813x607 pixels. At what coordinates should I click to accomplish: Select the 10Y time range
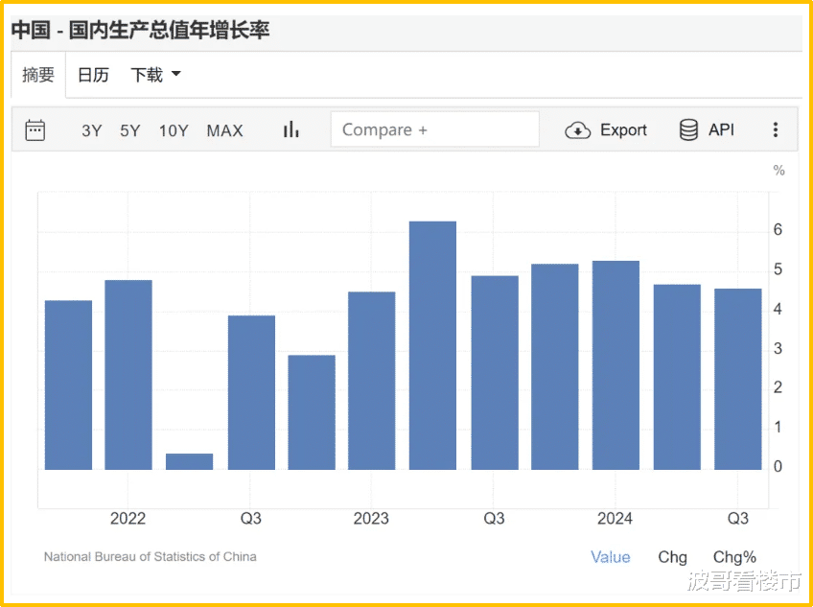pyautogui.click(x=174, y=130)
